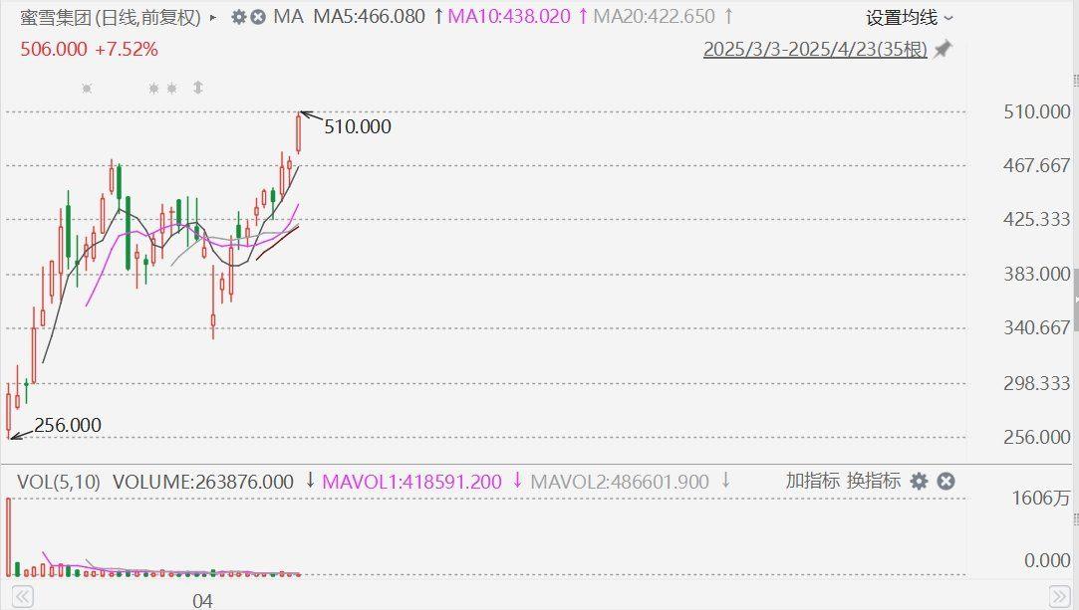Toggle the MA20 line label
Screen dimensions: 1079x610
pyautogui.click(x=653, y=17)
